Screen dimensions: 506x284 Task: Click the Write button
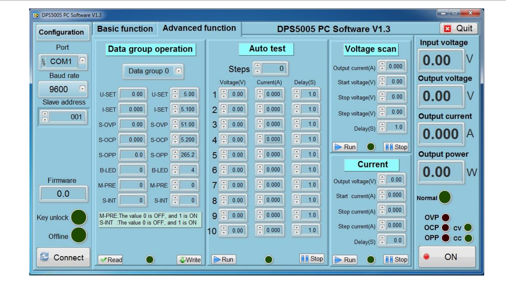pos(189,260)
